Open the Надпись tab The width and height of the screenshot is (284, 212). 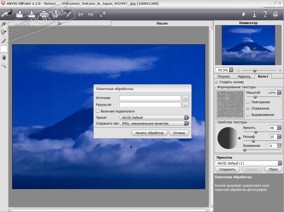(x=244, y=77)
